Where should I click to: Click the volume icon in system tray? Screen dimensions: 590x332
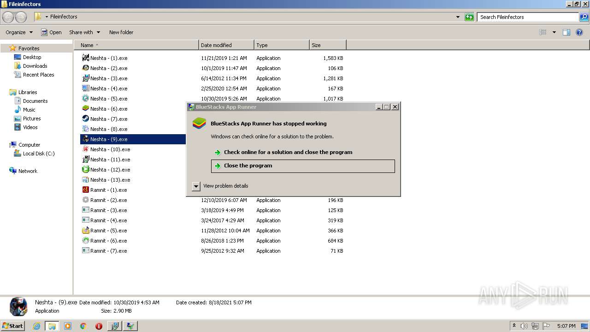(524, 326)
